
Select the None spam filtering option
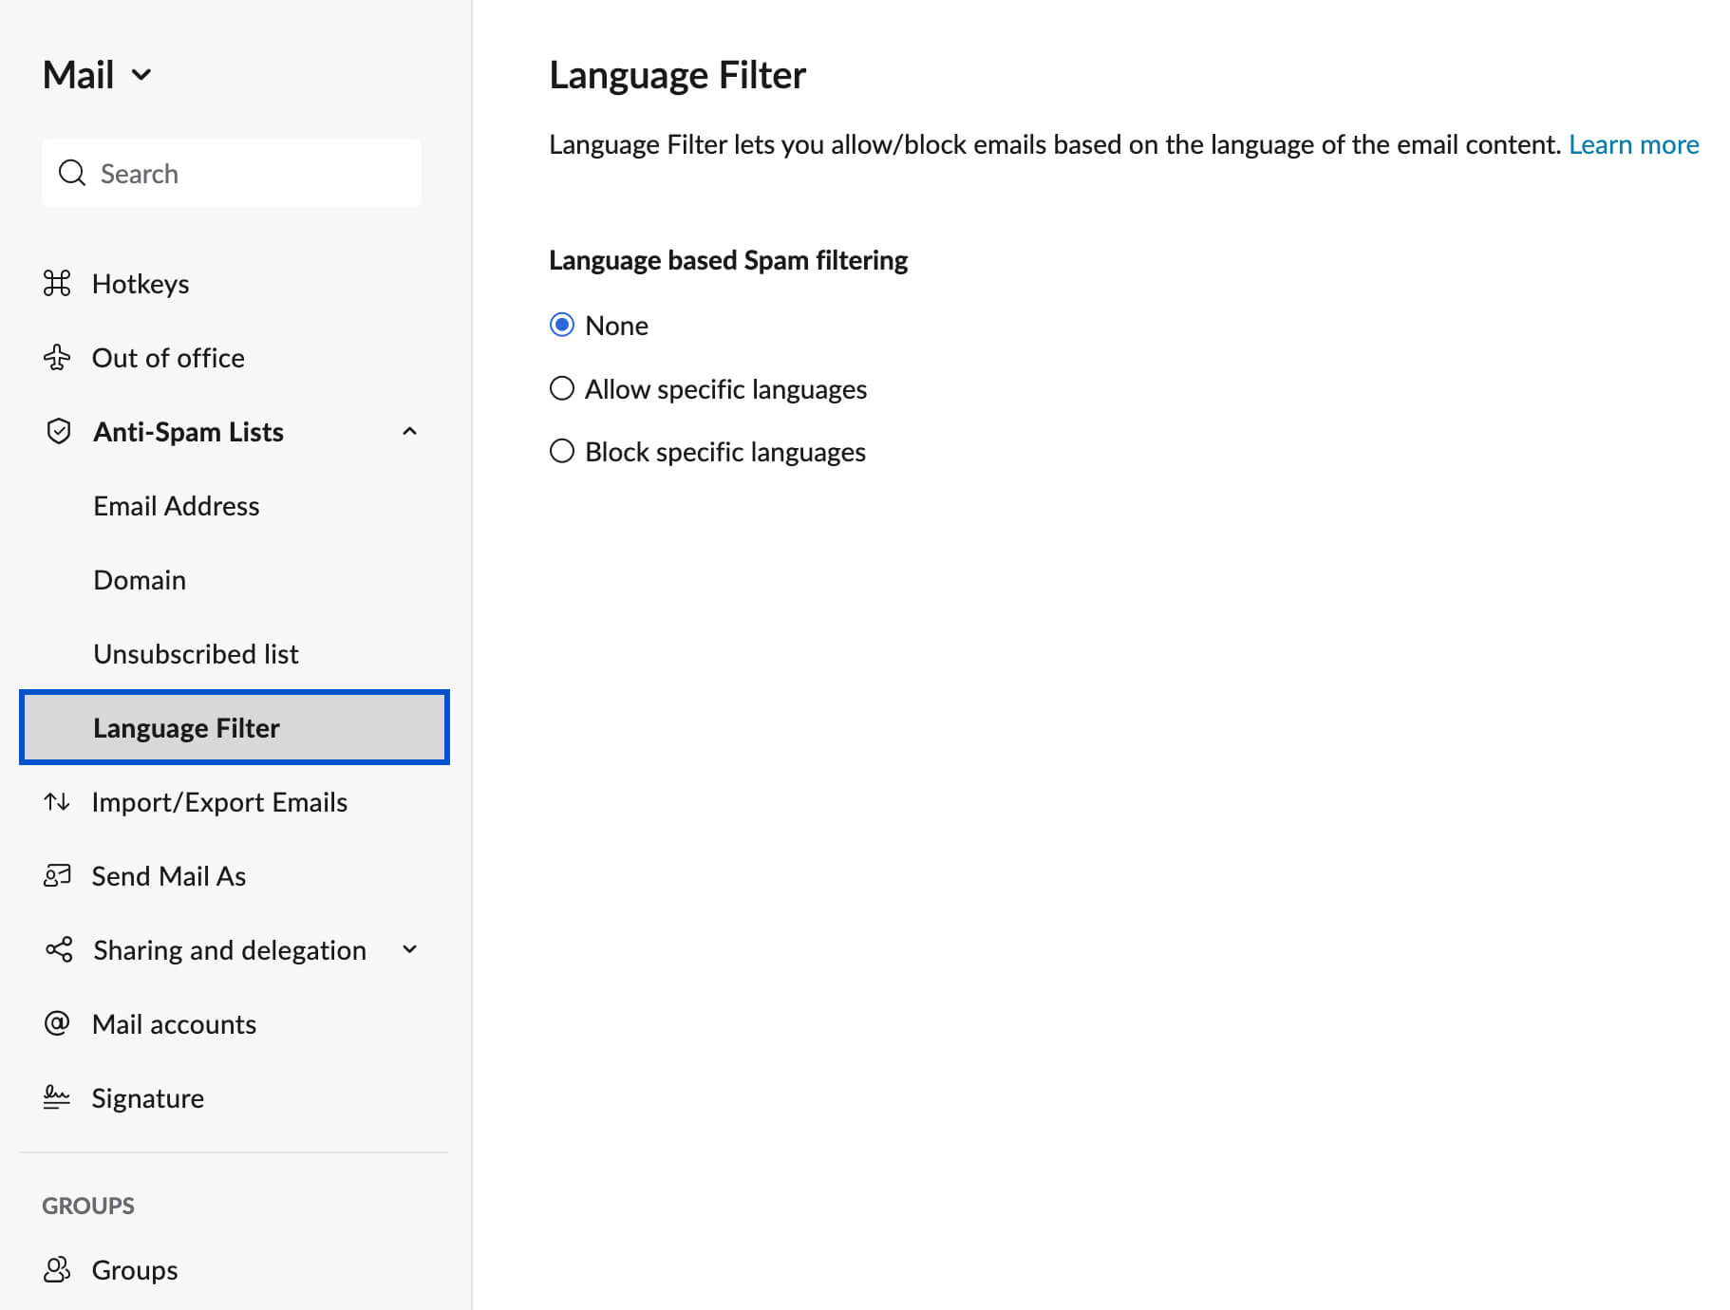[562, 324]
